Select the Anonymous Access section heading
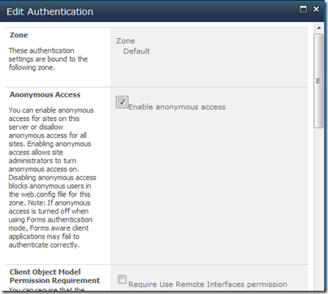328x294 pixels. pos(45,95)
